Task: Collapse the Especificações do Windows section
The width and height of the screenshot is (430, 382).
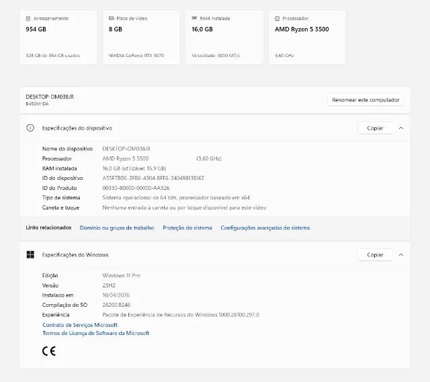Action: point(401,255)
